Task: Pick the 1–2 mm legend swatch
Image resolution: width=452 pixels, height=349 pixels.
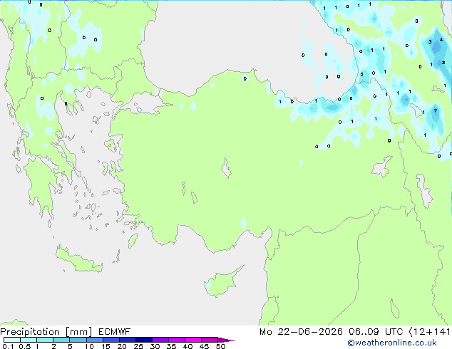Action: coord(45,340)
